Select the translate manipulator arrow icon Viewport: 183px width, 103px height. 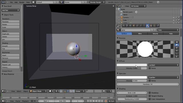point(68,91)
